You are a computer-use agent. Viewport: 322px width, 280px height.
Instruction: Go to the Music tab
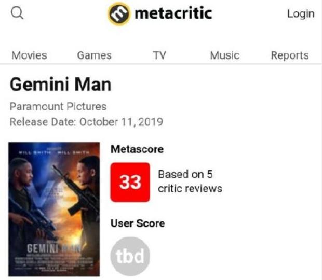pos(224,55)
